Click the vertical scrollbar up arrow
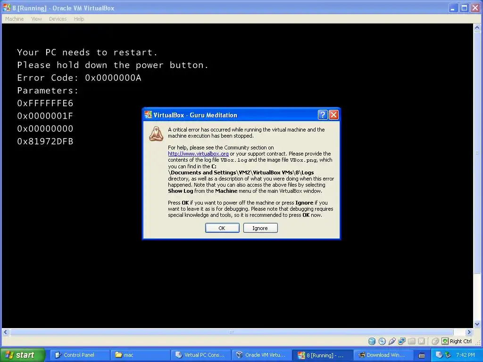 pos(477,28)
